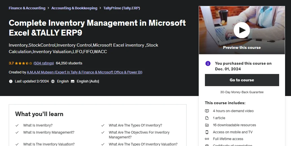Click the course subtitle description
Viewport: 291px width, 146px height.
click(83, 48)
